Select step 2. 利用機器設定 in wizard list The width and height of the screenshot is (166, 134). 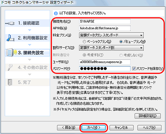point(27,38)
